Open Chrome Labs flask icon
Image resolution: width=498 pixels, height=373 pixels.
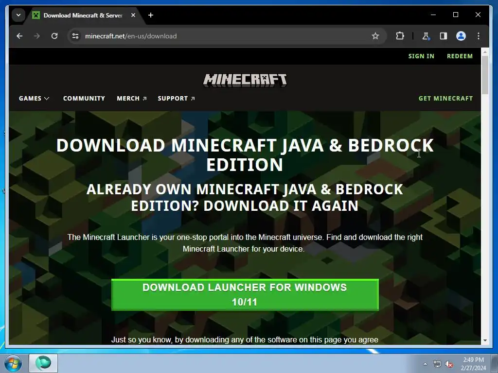pyautogui.click(x=426, y=36)
